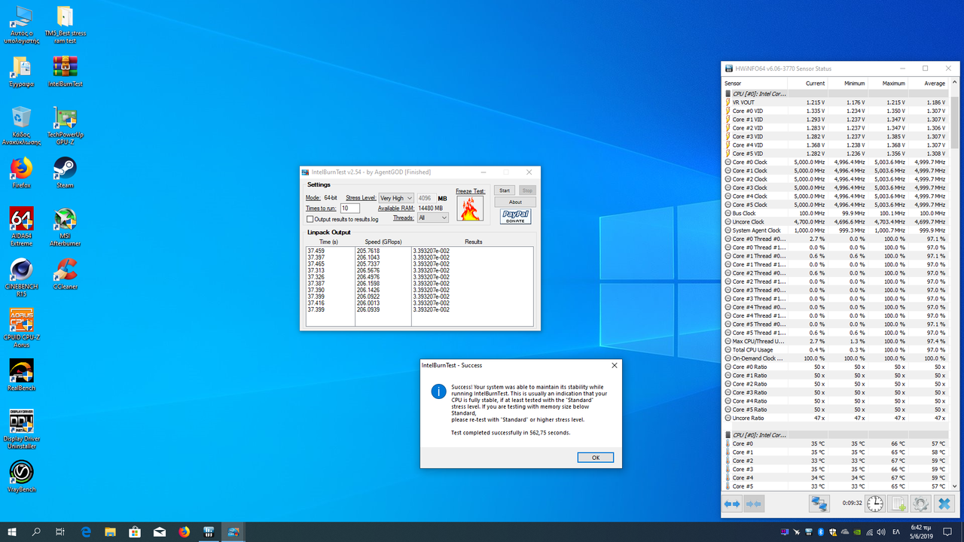
Task: Click OK in the Success dialog
Action: click(595, 458)
